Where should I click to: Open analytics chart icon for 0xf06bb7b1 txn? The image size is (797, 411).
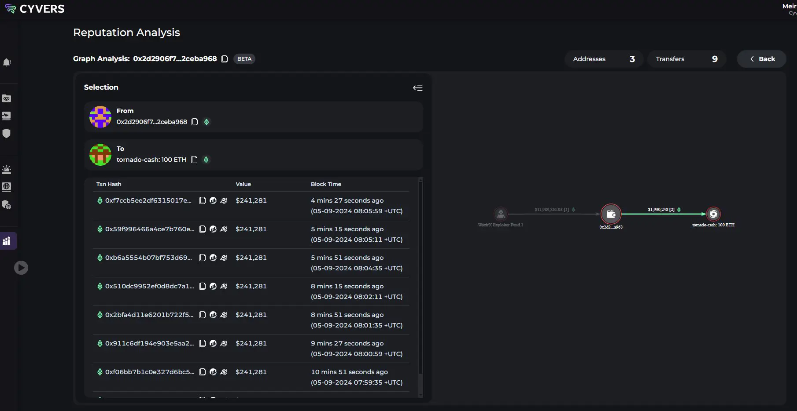point(213,372)
